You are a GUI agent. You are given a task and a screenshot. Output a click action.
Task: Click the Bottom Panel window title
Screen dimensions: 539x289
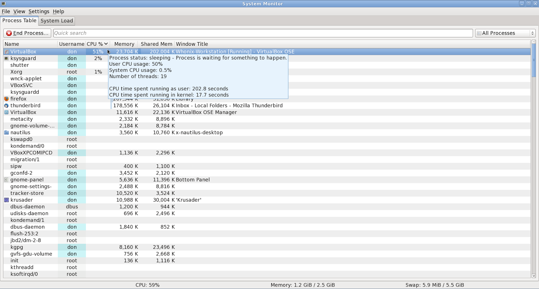coord(193,180)
